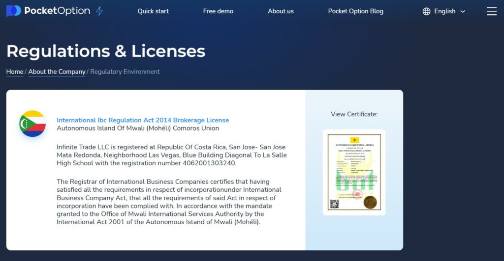Open the hamburger menu
The image size is (504, 261).
point(492,11)
